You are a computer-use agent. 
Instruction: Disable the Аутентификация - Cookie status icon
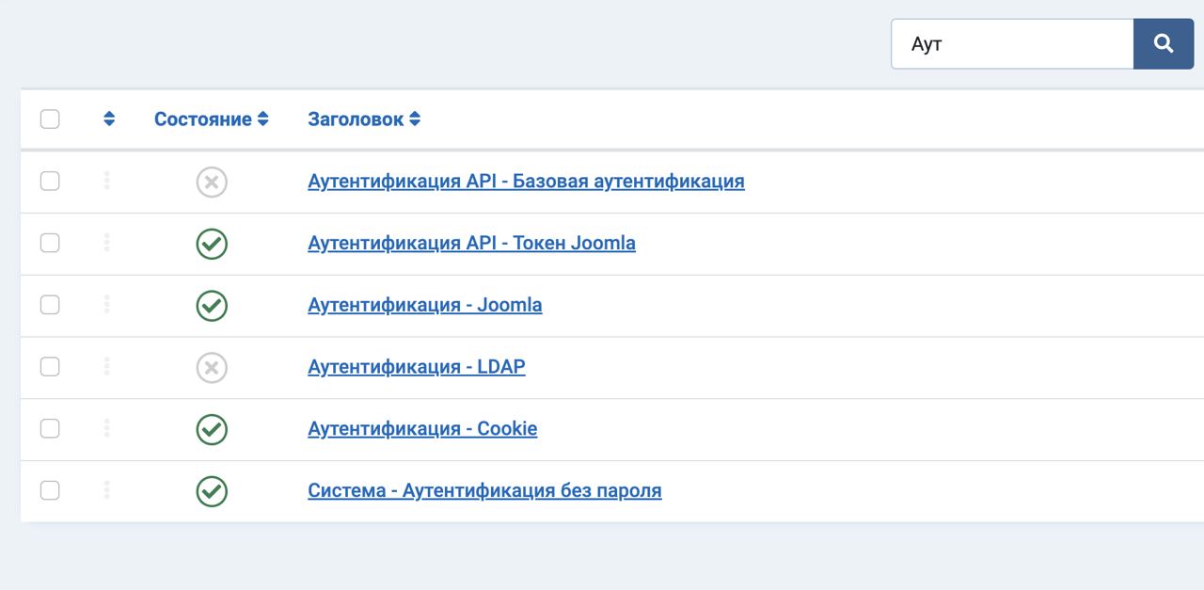tap(212, 429)
